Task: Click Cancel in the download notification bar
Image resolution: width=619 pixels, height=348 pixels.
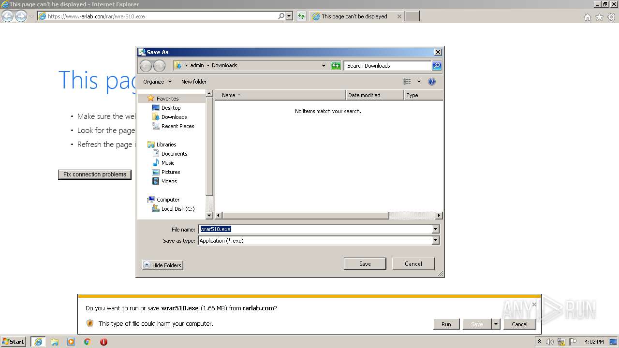Action: tap(519, 324)
